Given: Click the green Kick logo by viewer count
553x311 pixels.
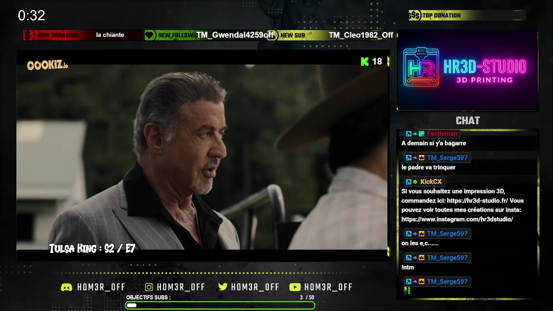Looking at the screenshot, I should pyautogui.click(x=365, y=61).
